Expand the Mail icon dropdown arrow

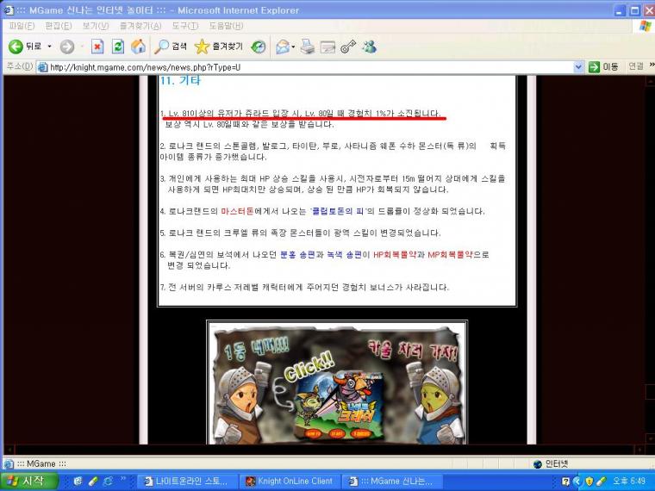(293, 47)
